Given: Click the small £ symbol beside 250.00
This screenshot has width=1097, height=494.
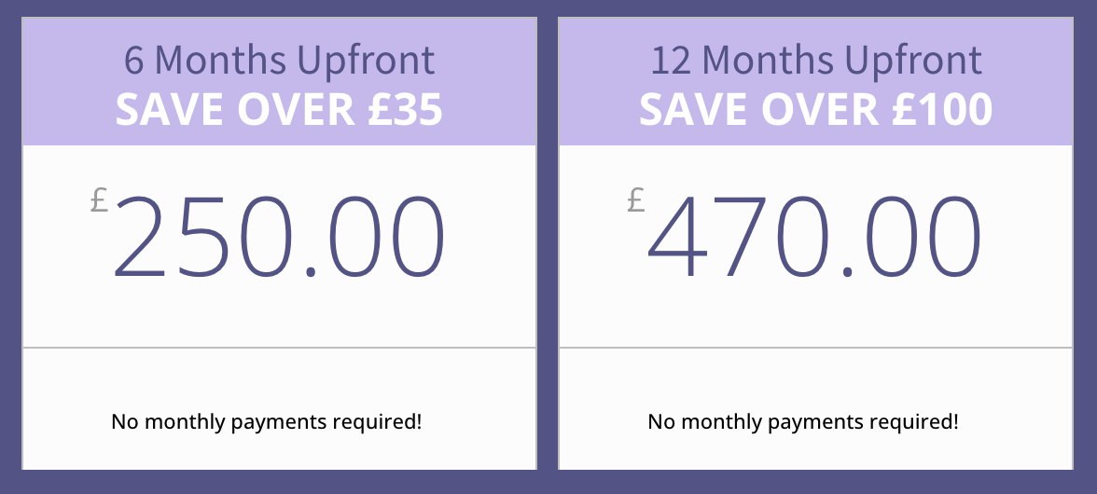Looking at the screenshot, I should 100,199.
